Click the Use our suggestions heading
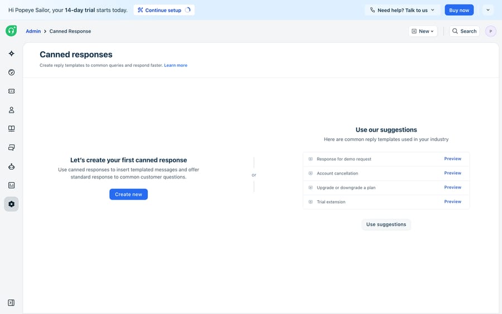 coord(386,129)
